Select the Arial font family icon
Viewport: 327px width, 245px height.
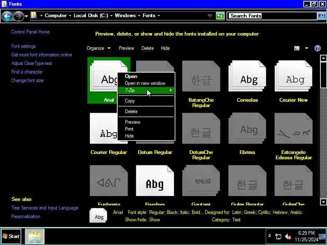click(103, 76)
